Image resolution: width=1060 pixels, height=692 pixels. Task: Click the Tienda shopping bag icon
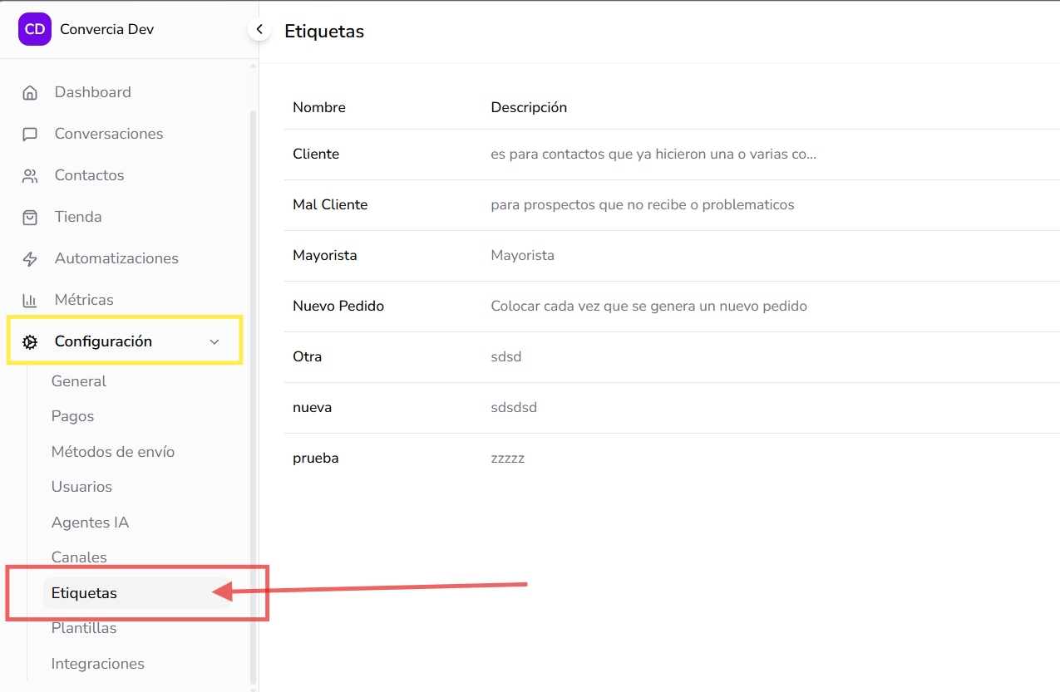[x=30, y=217]
